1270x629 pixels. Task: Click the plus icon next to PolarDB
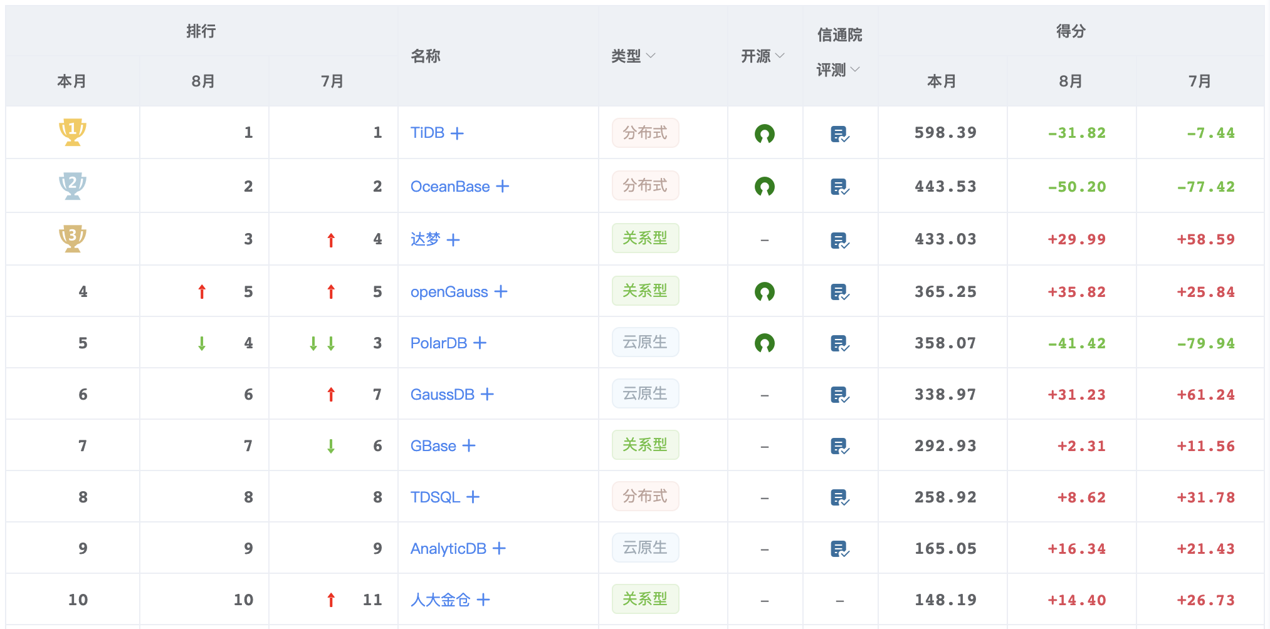click(480, 343)
